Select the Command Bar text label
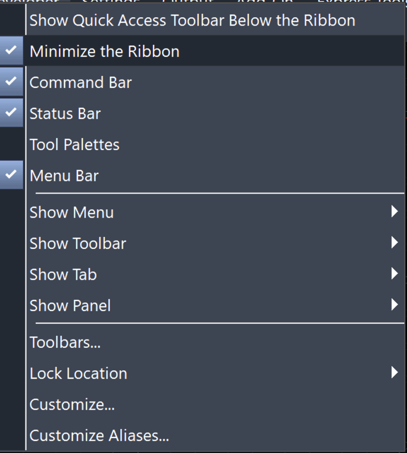The image size is (407, 453). tap(81, 83)
